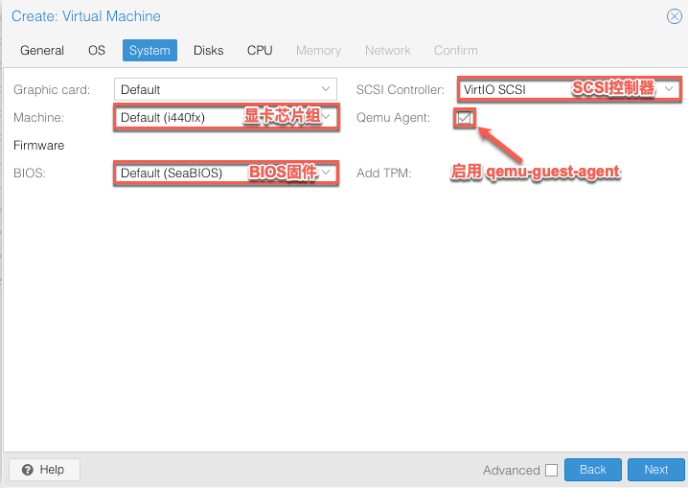Image resolution: width=688 pixels, height=488 pixels.
Task: Toggle the Qemu Agent checkbox
Action: coord(464,118)
